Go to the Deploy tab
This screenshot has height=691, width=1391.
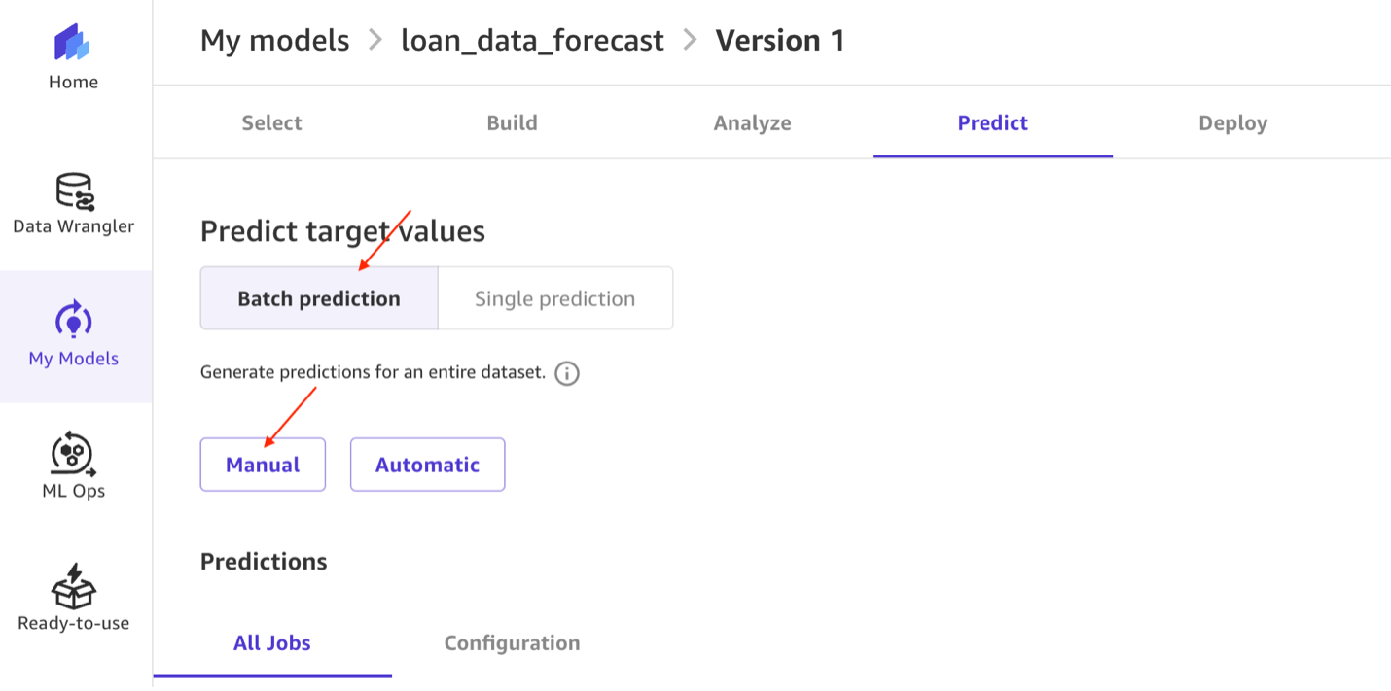click(1232, 123)
